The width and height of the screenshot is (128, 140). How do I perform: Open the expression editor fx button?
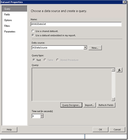coord(119,70)
